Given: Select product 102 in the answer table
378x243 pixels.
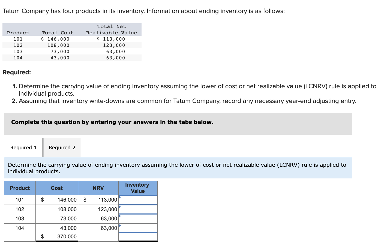Looking at the screenshot, I should click(20, 209).
